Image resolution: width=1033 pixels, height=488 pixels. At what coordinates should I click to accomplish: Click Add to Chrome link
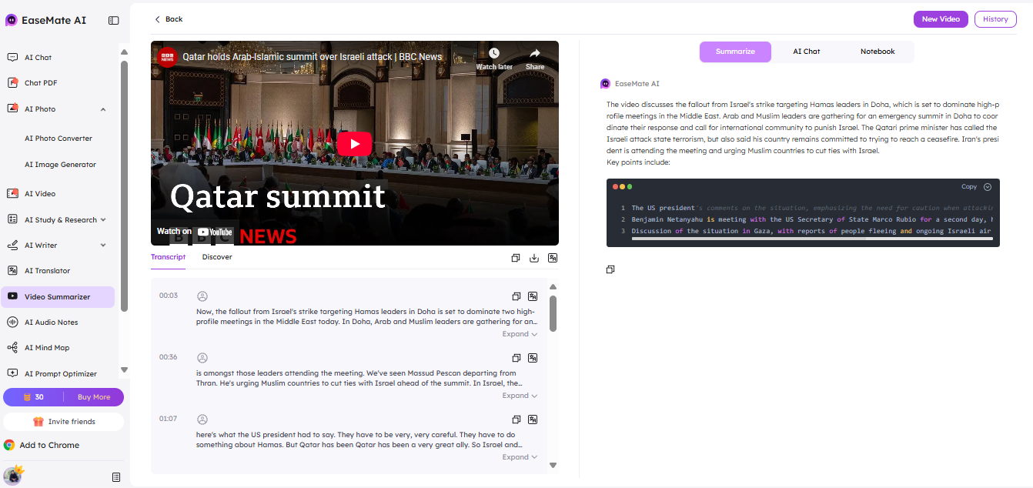click(x=42, y=445)
